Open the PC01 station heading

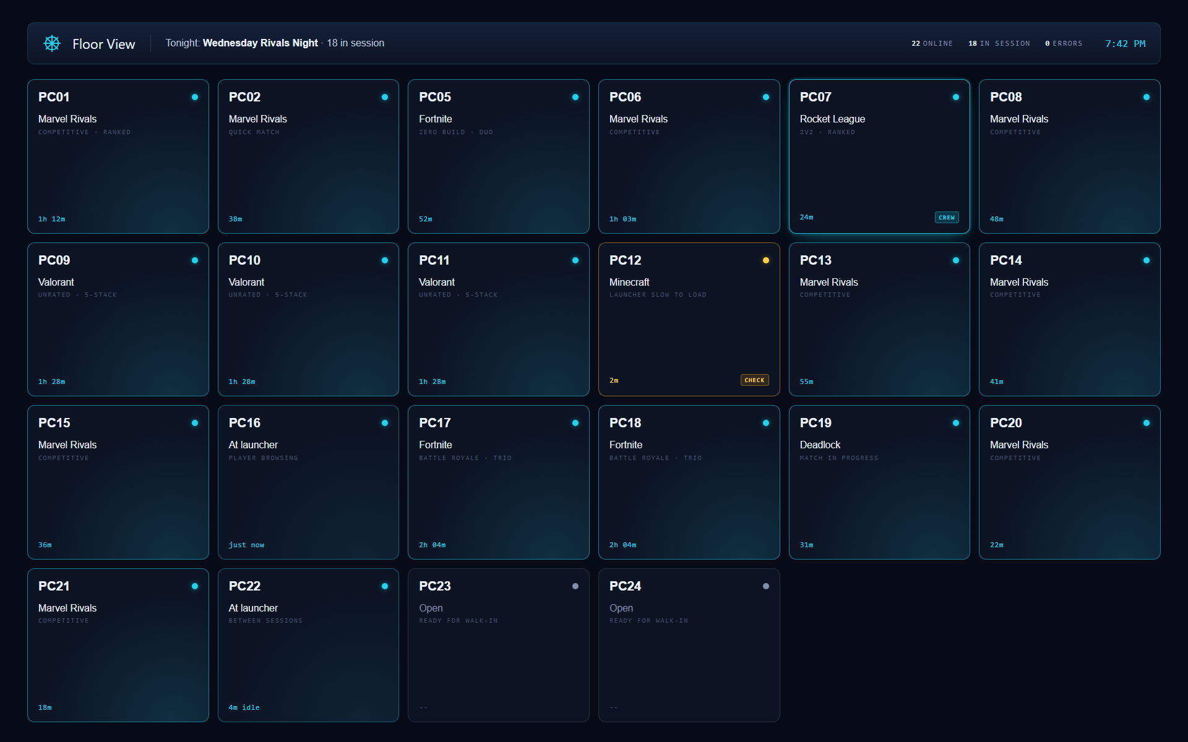coord(54,97)
